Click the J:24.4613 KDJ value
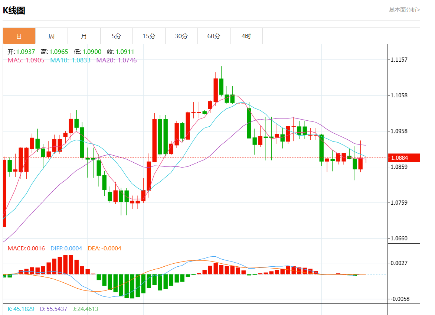Viewport: 435px width, 315px height. 85,309
